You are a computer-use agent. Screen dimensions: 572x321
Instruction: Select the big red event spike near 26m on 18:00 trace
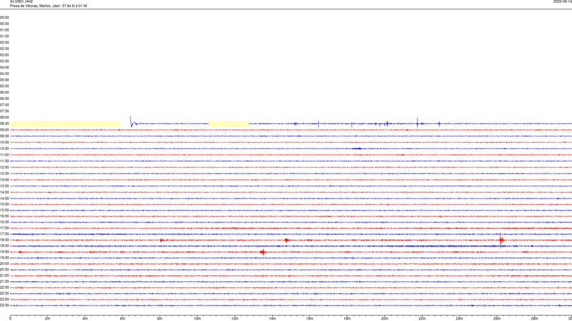(x=501, y=240)
